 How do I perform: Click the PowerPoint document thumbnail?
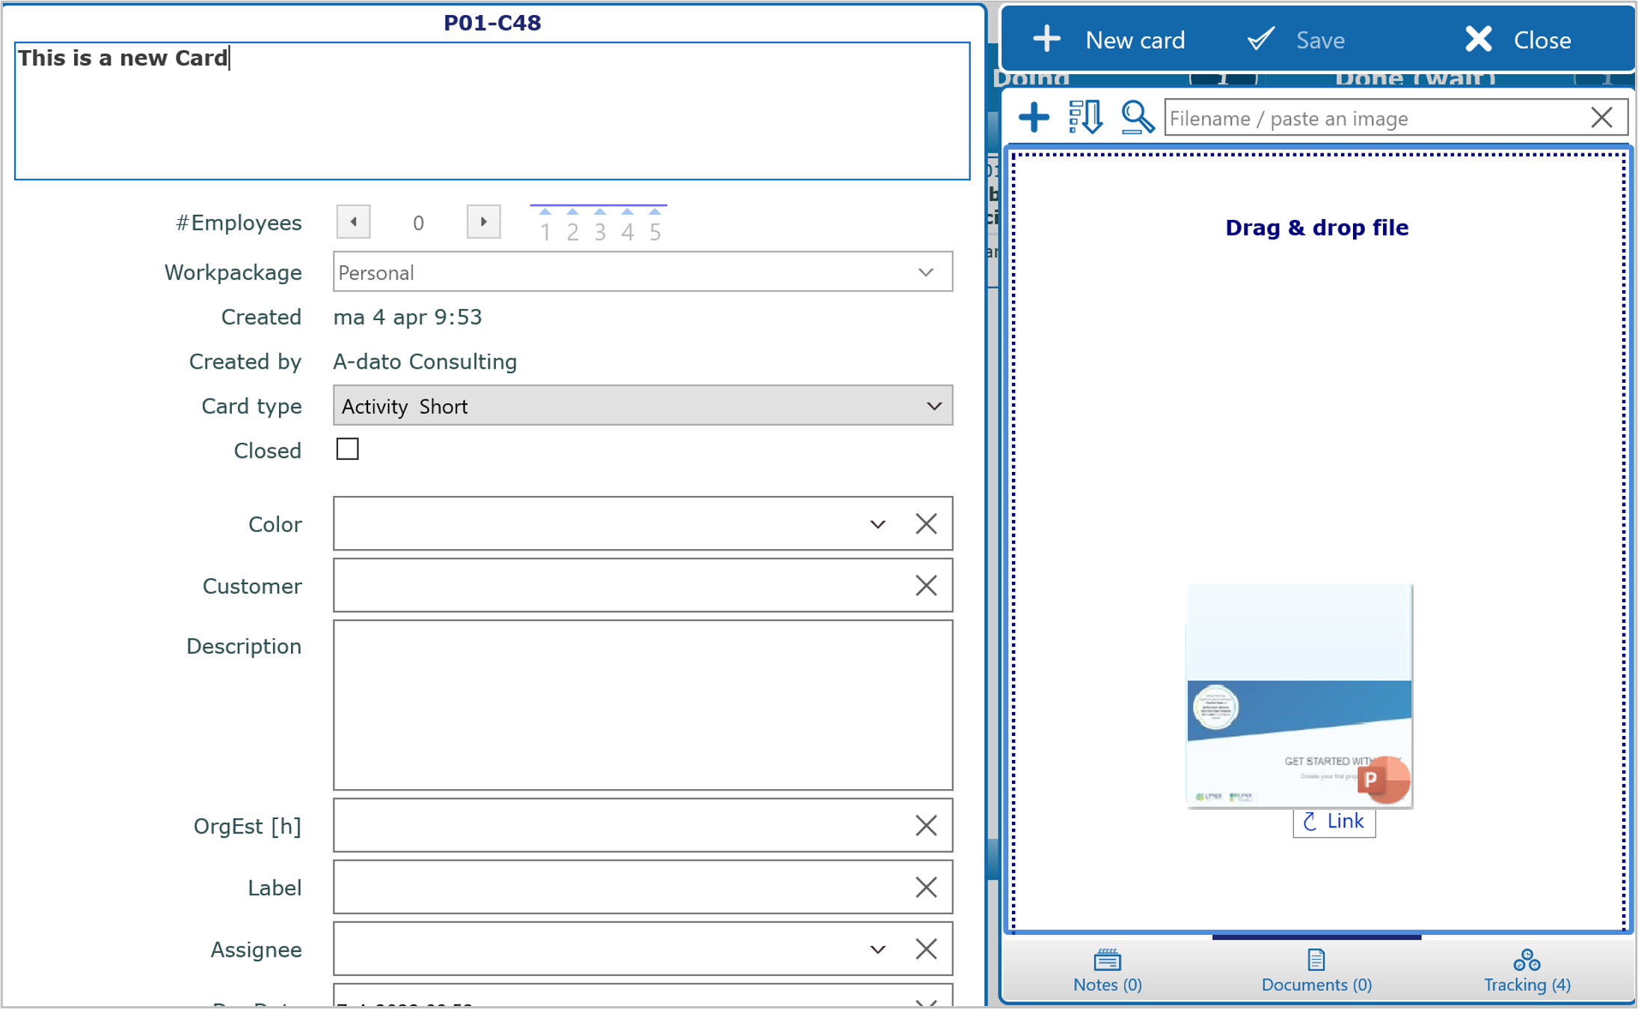point(1299,696)
